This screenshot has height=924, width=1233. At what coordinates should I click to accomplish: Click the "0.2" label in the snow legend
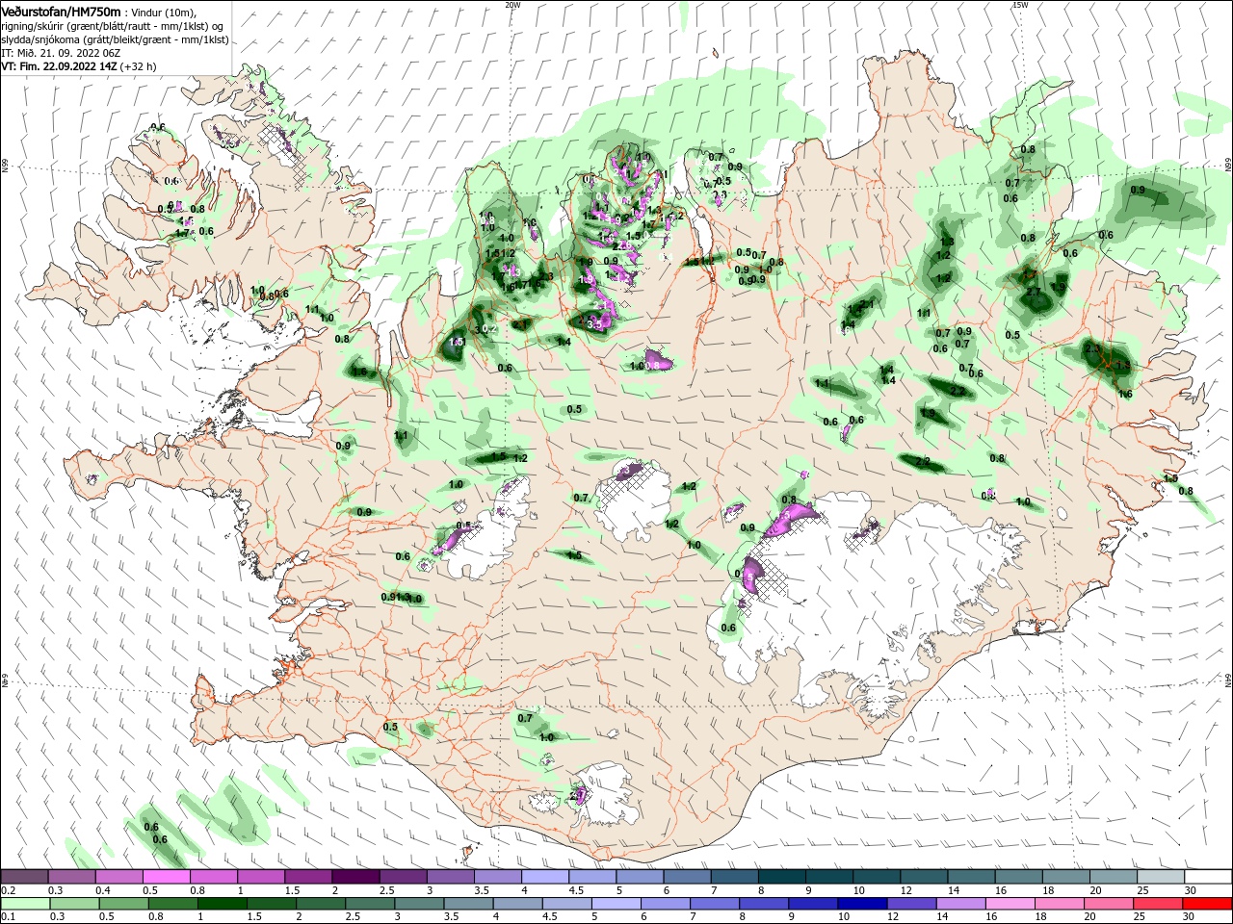9,890
